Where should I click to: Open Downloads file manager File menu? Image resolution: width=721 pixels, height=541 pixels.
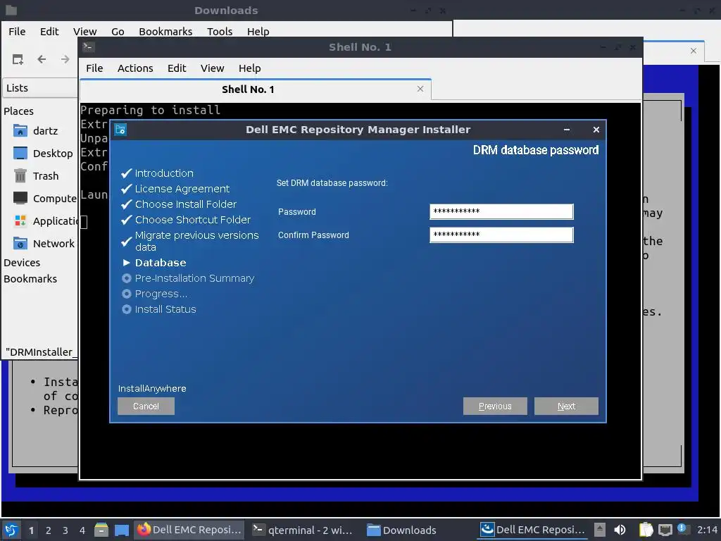click(17, 31)
